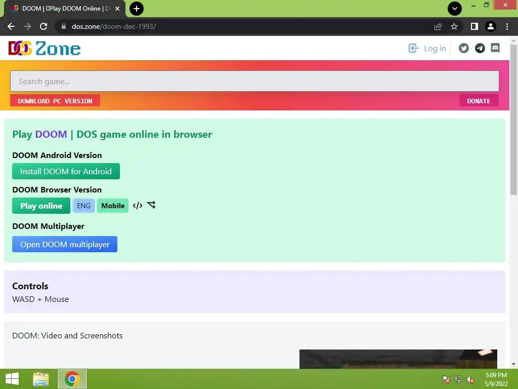
Task: Close the DOOM tab
Action: pos(117,9)
